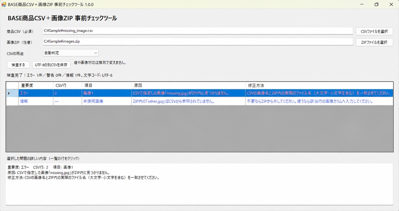Click the ZIPファイルを選択 button
Viewport: 399px width, 211px height.
click(374, 42)
